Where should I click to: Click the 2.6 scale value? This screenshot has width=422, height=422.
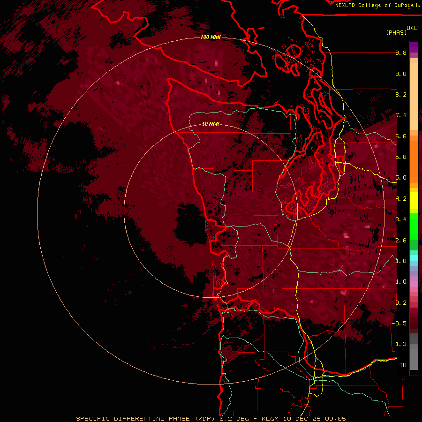pyautogui.click(x=401, y=241)
